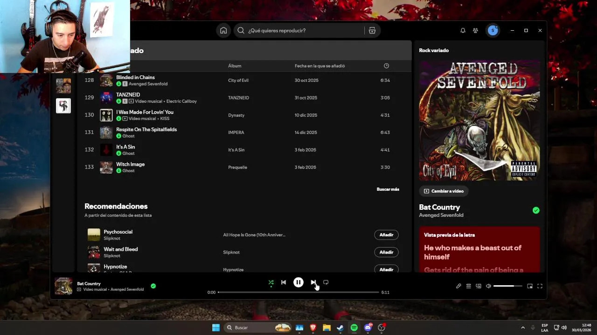Open Prequelle album link
Image resolution: width=597 pixels, height=335 pixels.
pos(237,167)
